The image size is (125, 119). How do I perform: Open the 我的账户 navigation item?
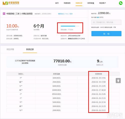(102, 3)
